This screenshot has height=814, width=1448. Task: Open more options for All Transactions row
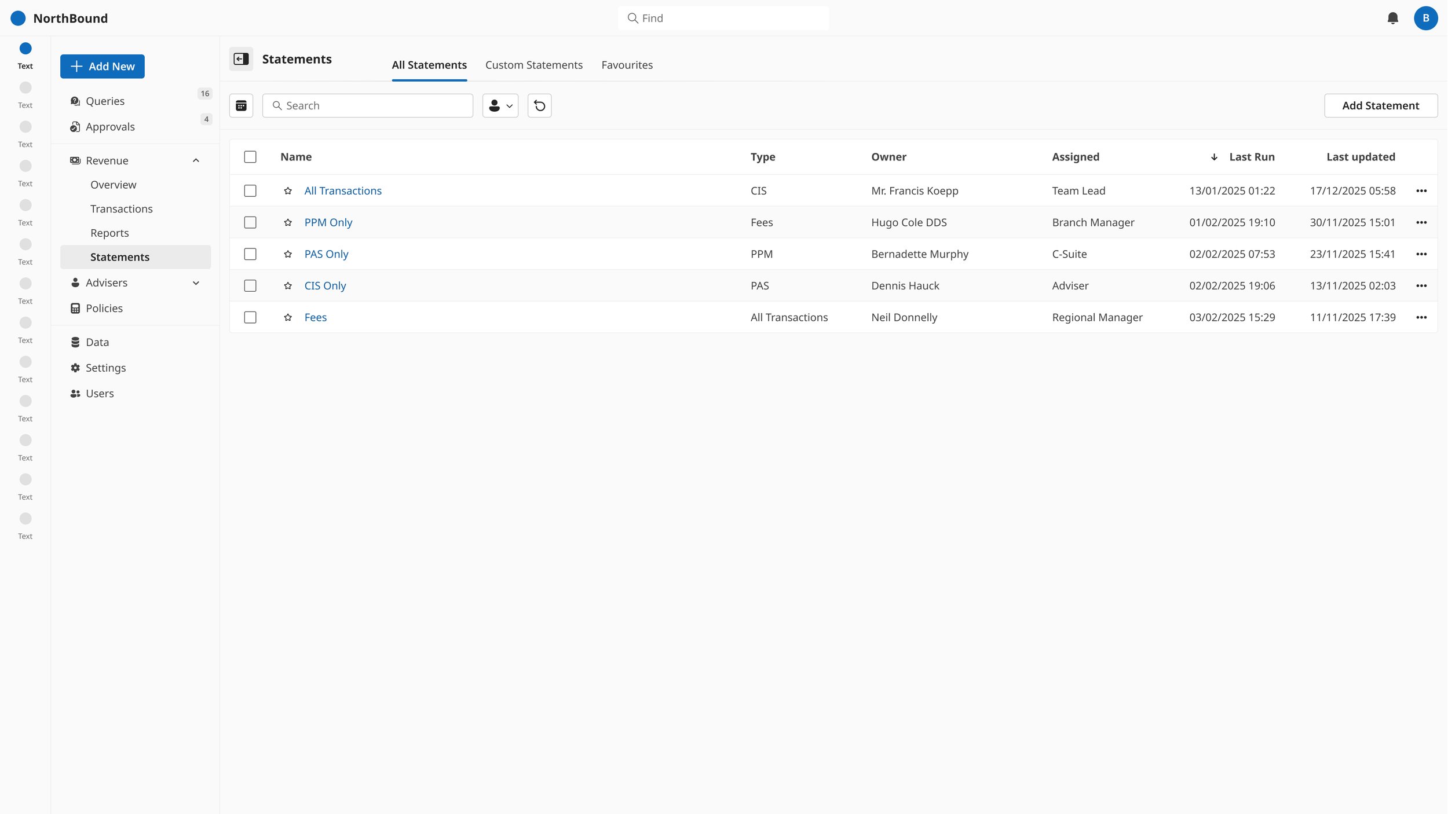tap(1421, 190)
